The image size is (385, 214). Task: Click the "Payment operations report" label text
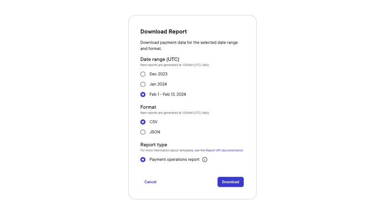coord(174,159)
